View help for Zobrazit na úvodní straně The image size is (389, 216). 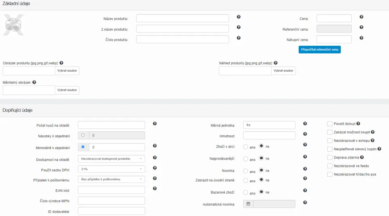pyautogui.click(x=305, y=178)
